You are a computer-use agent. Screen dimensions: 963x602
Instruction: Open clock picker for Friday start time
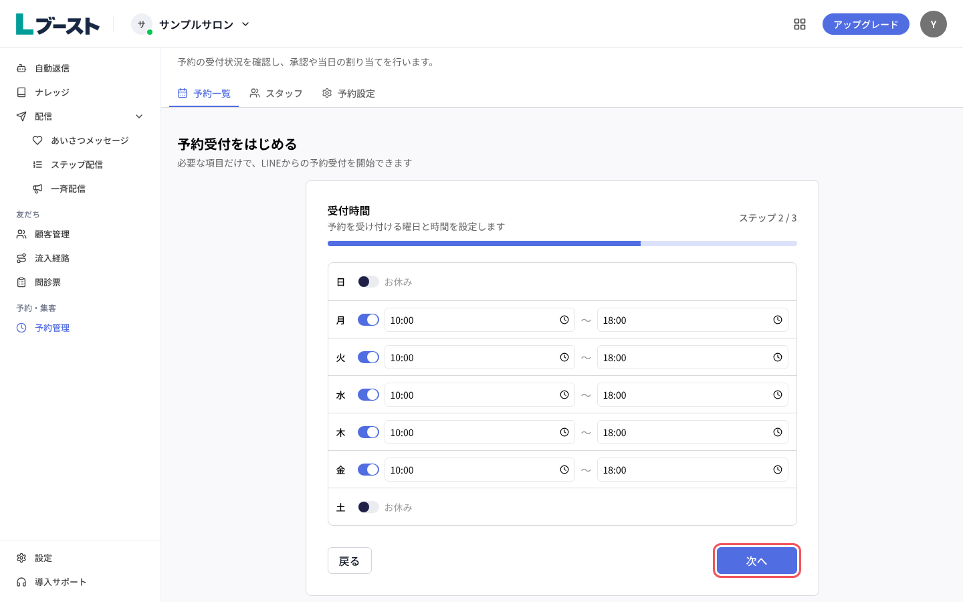tap(564, 470)
